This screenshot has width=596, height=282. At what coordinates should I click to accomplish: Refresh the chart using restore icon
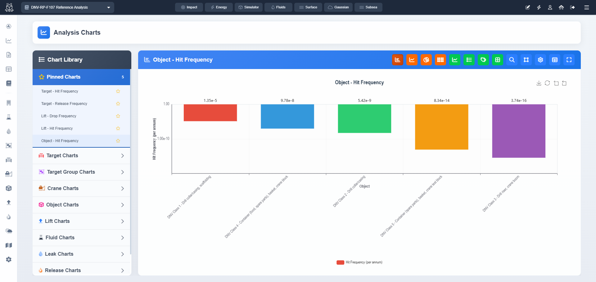[547, 83]
